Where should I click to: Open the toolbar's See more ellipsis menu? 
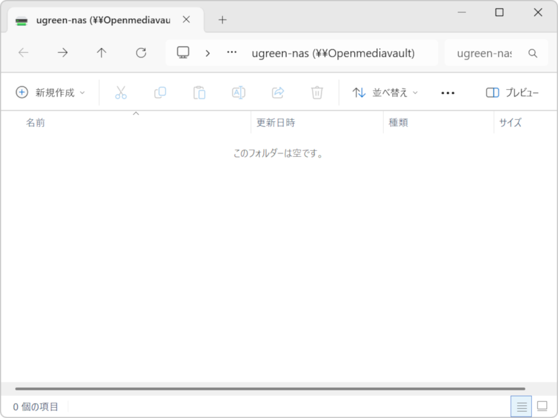[x=447, y=93]
